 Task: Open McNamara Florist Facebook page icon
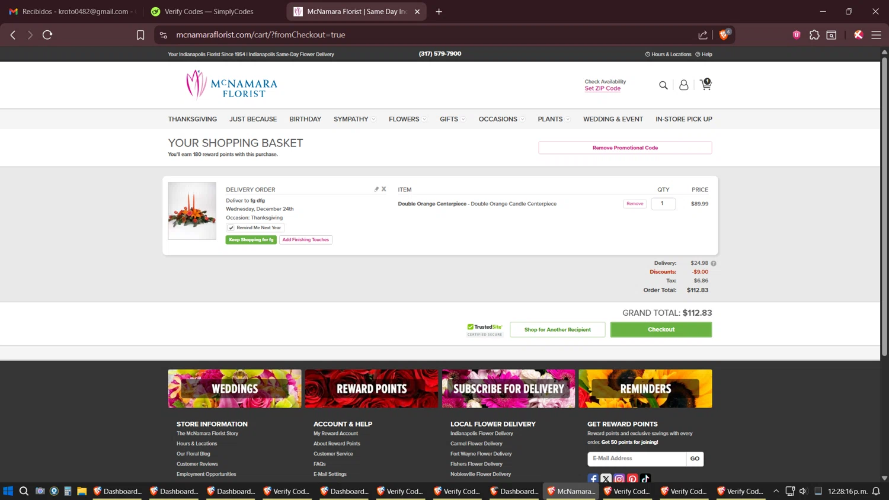coord(593,479)
